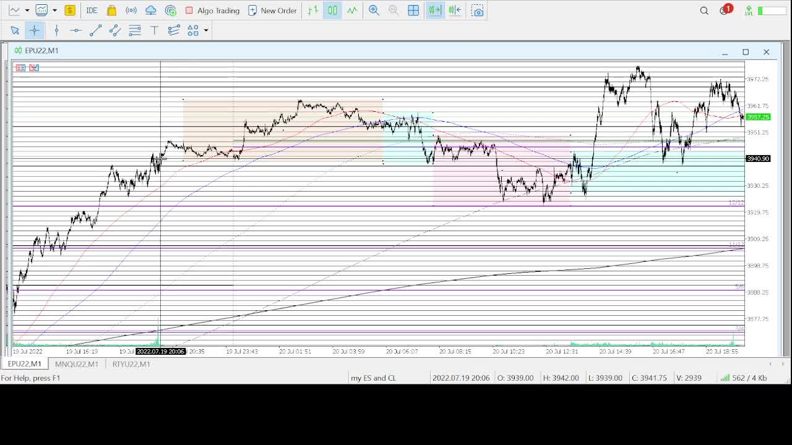Click the 3940.90 crosshair price label
Screen dimensions: 792x445
(x=758, y=159)
